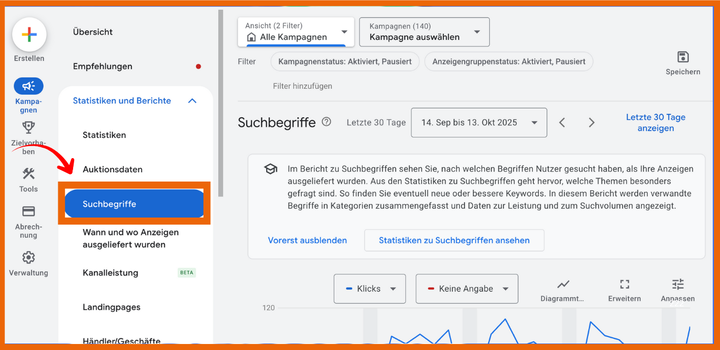This screenshot has height=350, width=720.
Task: Open the Anpassen sliders icon
Action: (x=677, y=285)
